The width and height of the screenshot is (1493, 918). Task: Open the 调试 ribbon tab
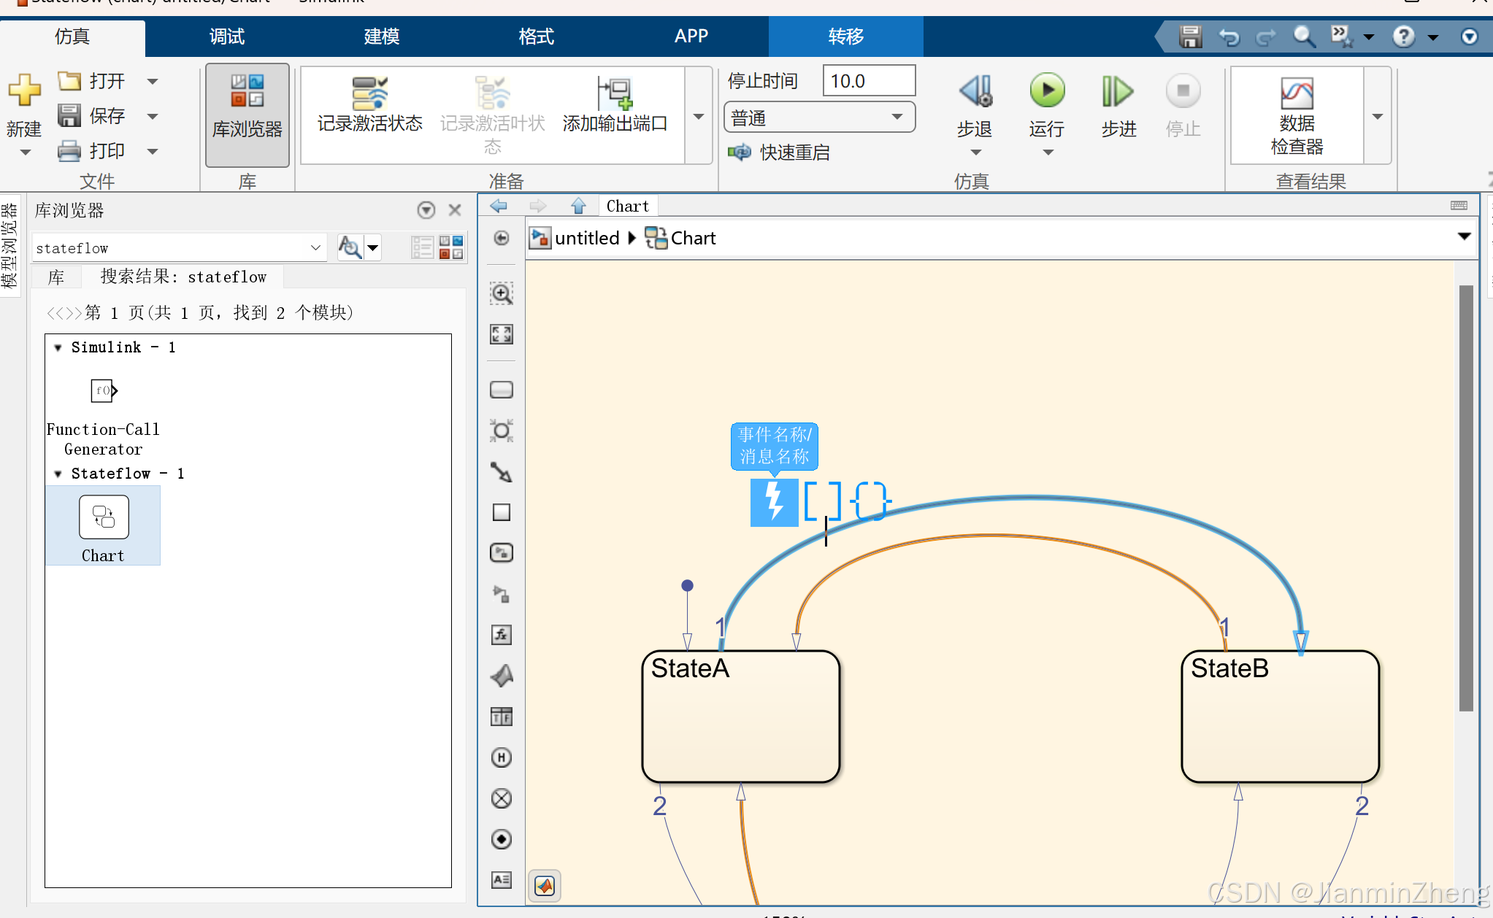click(226, 36)
